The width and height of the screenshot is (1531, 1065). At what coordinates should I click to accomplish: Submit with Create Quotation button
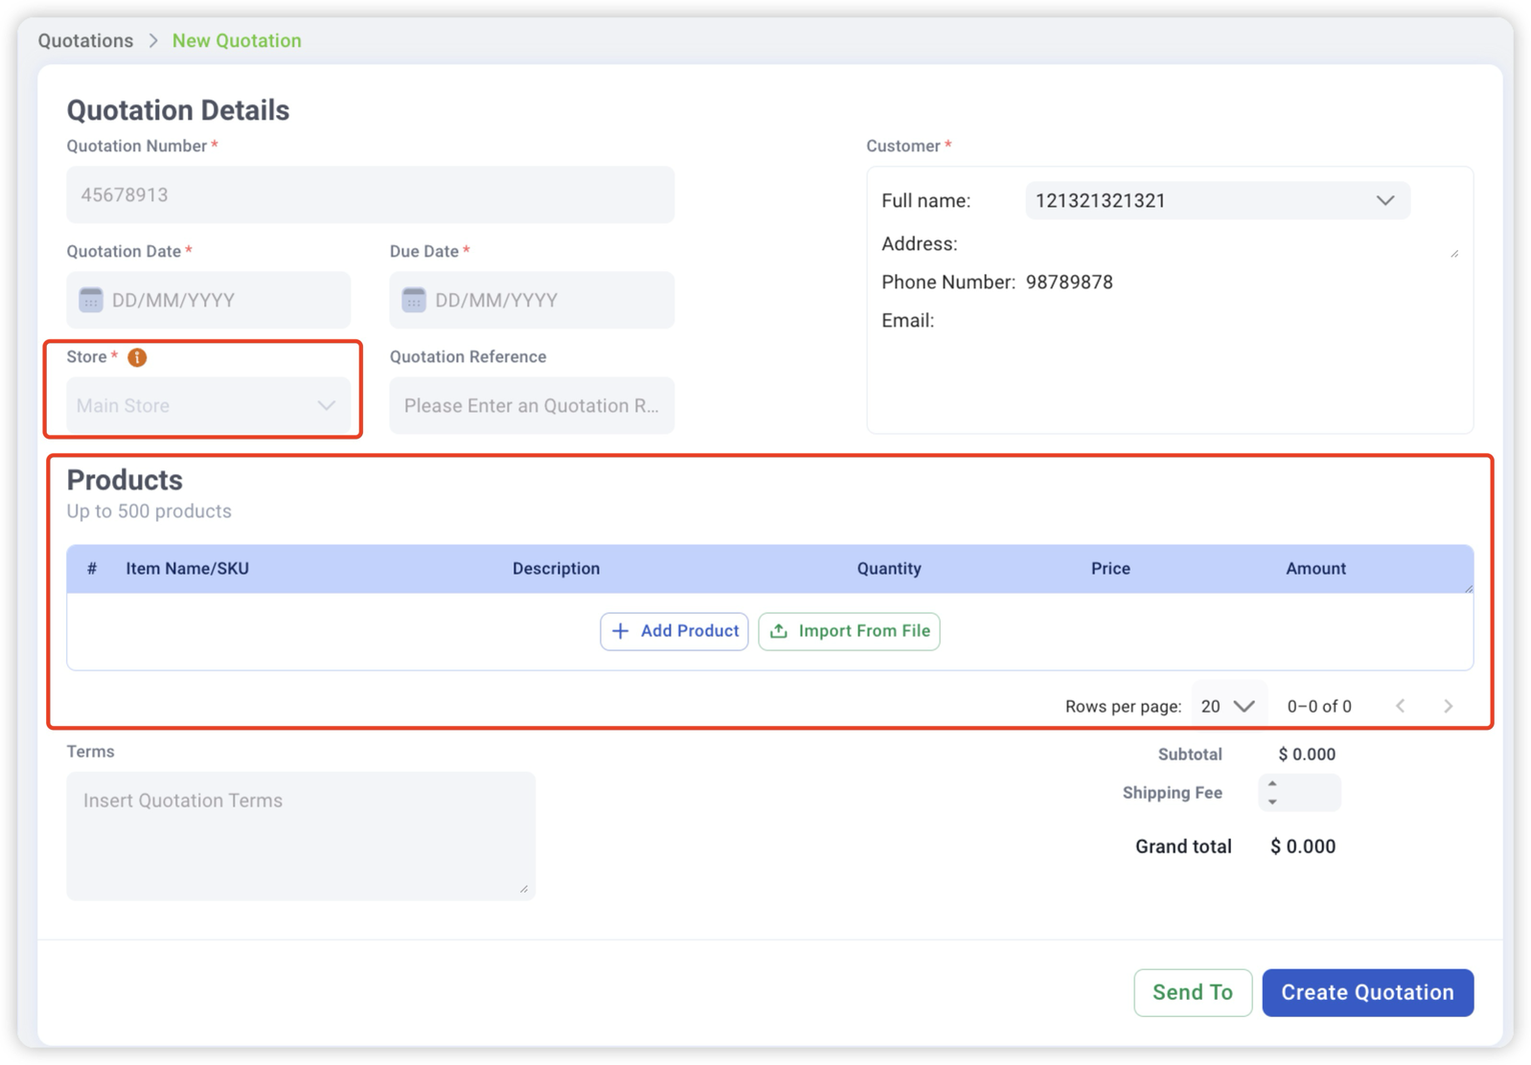[1367, 992]
